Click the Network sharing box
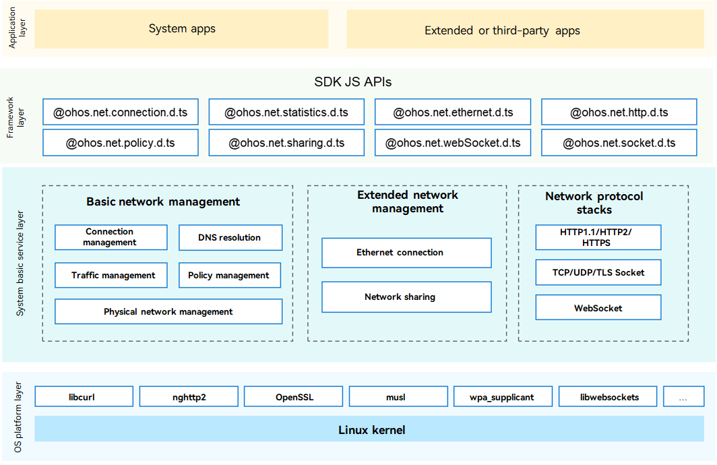717x465 pixels. point(406,297)
